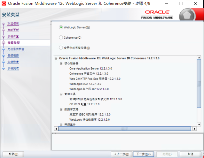Open the 安装进度 step
The width and height of the screenshot is (204, 158).
pyautogui.click(x=13, y=62)
